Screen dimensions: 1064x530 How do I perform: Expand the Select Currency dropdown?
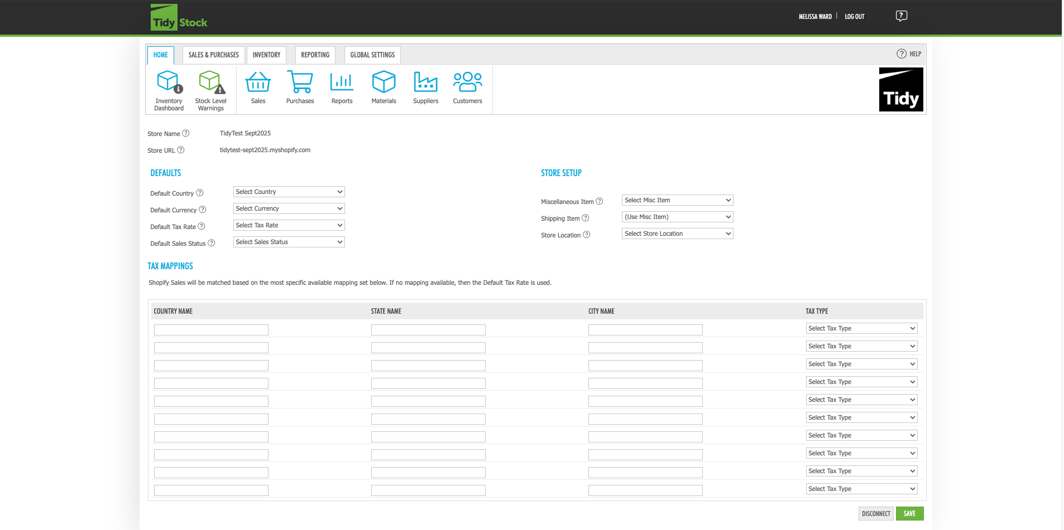tap(289, 208)
